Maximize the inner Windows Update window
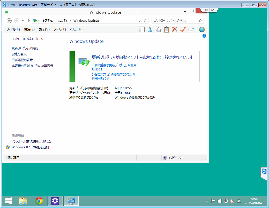Image resolution: width=269 pixels, height=208 pixels. [192, 11]
